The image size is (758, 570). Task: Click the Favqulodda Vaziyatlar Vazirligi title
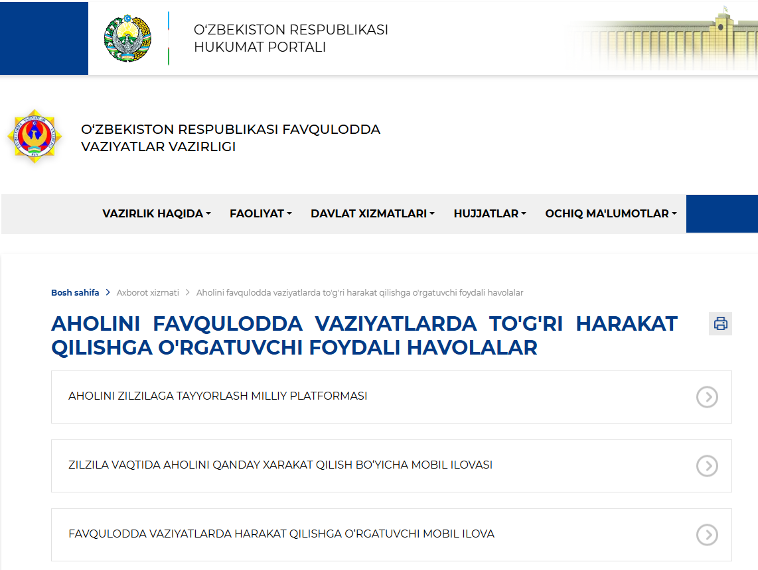click(x=230, y=138)
